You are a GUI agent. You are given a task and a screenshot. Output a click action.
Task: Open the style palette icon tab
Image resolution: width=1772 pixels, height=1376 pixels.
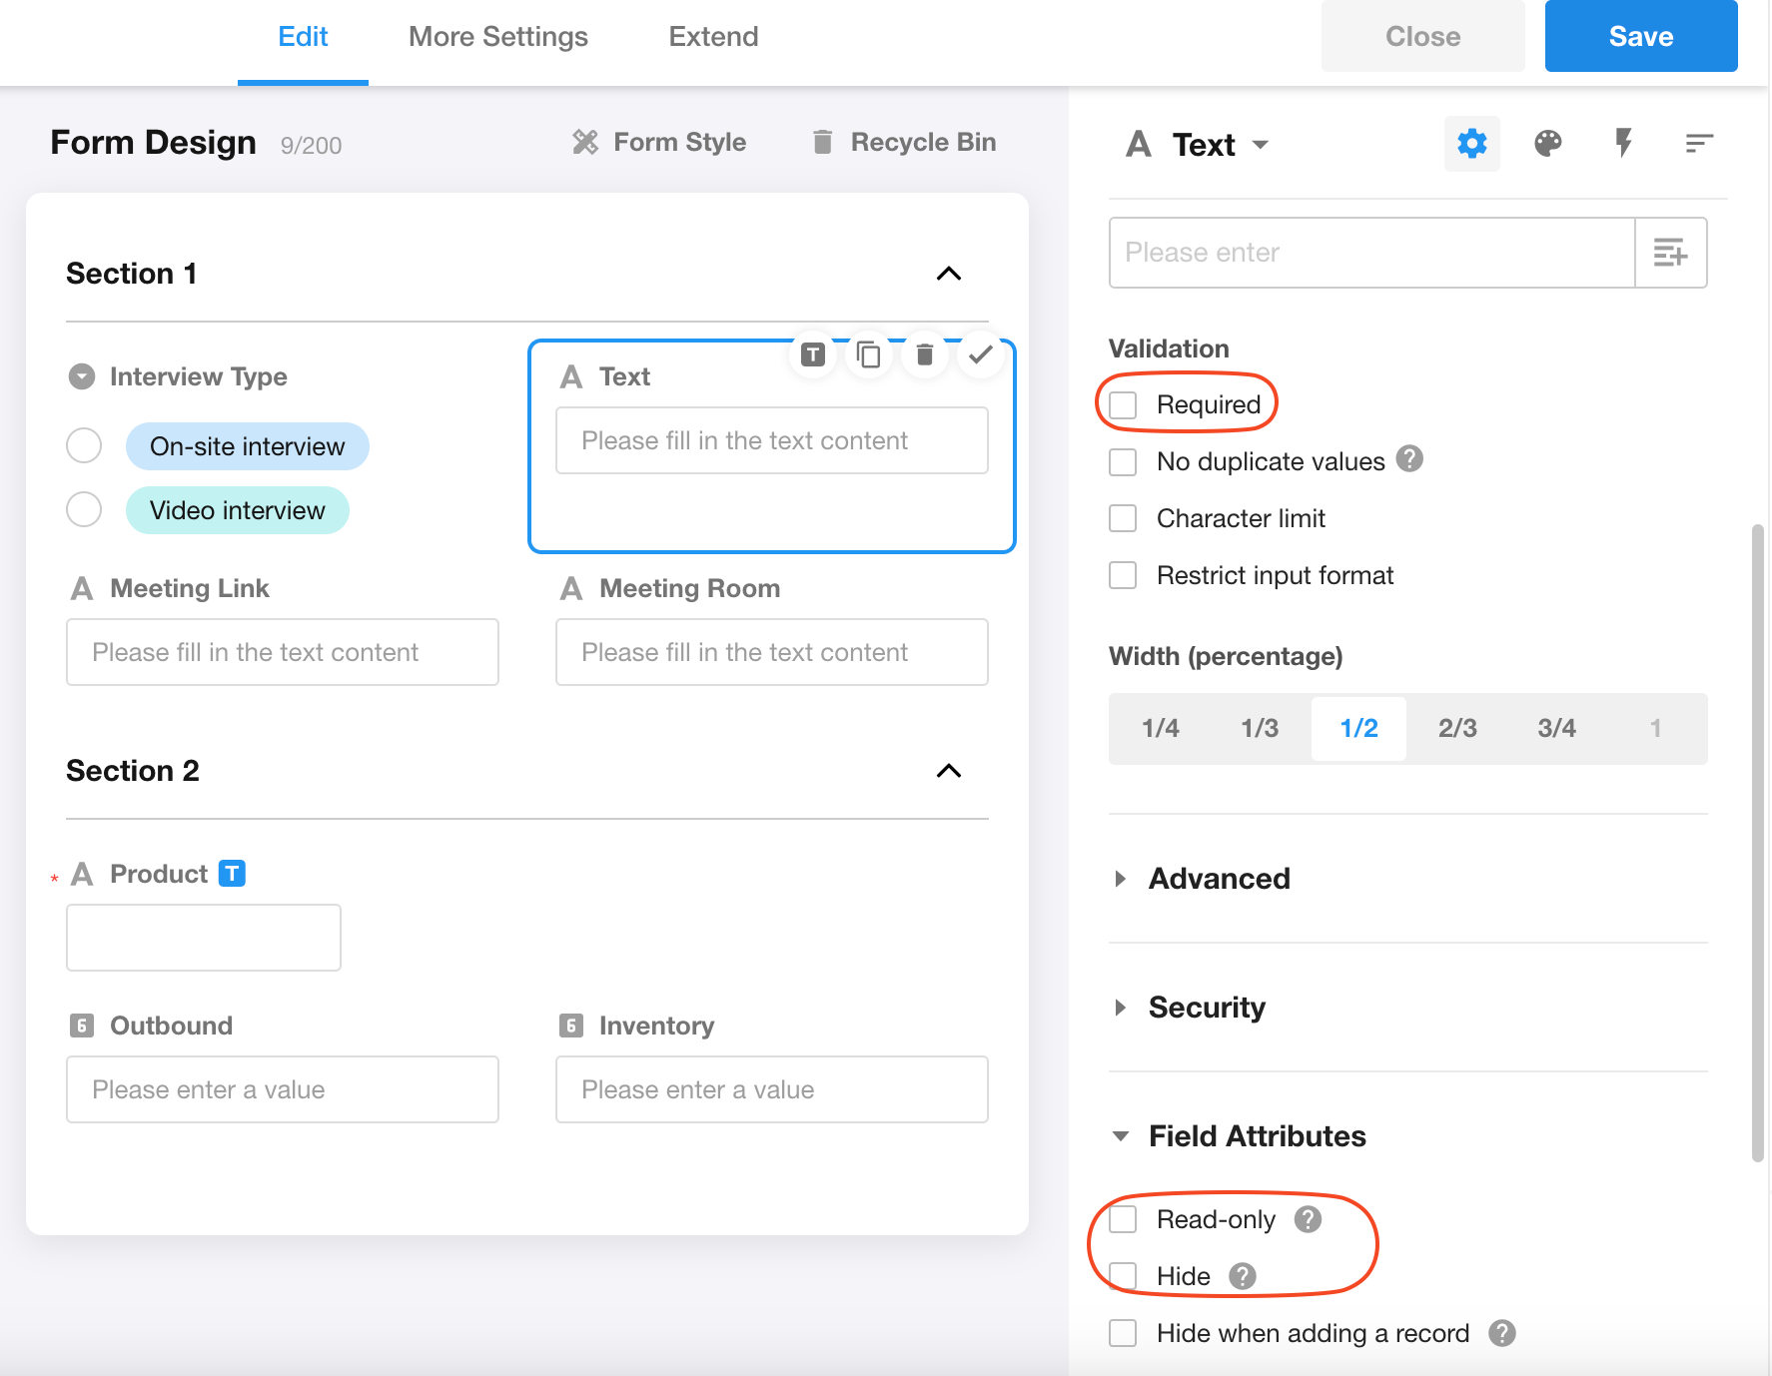click(x=1547, y=144)
